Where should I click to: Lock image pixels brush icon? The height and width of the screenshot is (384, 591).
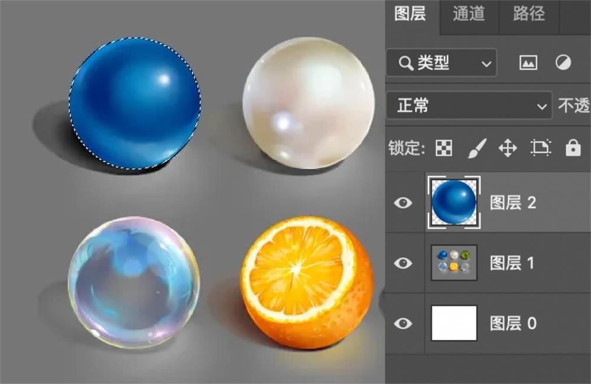tap(477, 148)
